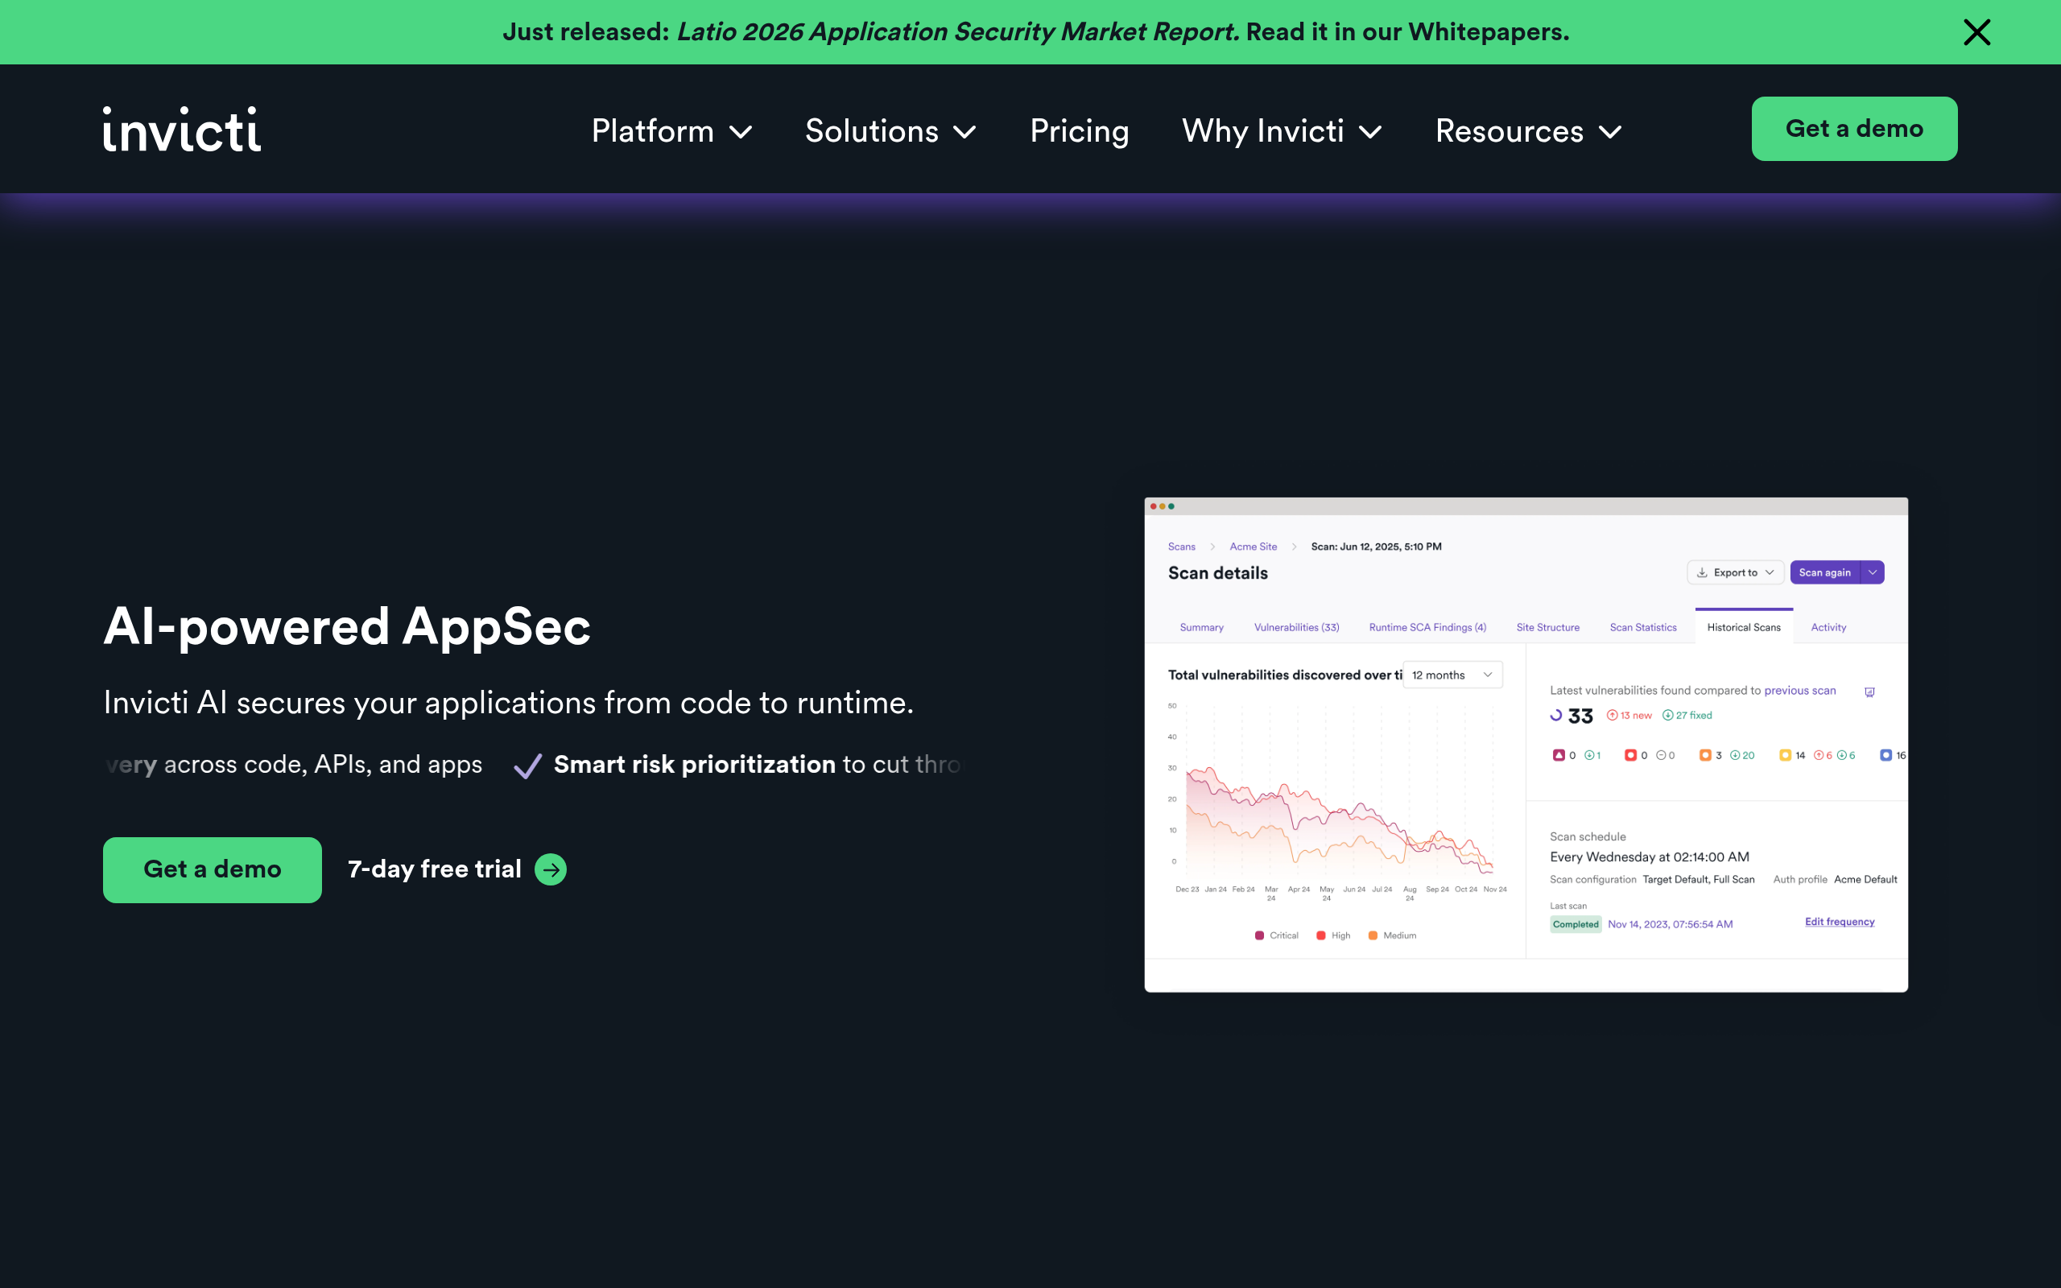Select the Historical Scans tab
2061x1288 pixels.
(x=1743, y=627)
